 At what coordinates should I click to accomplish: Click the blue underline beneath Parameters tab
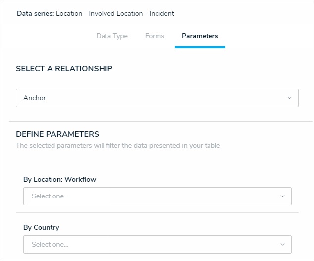click(x=200, y=47)
